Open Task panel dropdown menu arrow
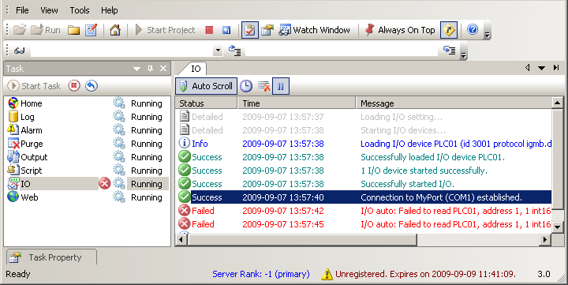 (x=136, y=69)
